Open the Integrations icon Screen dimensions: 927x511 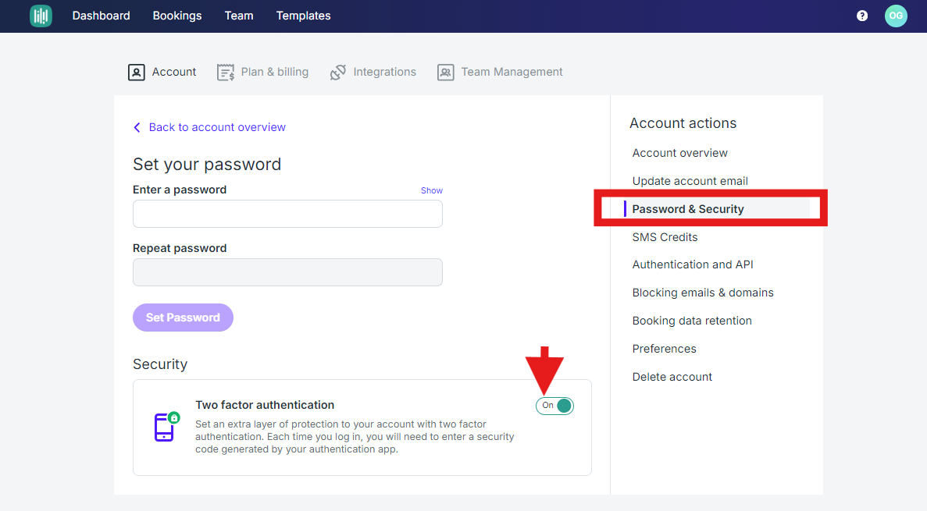coord(337,71)
